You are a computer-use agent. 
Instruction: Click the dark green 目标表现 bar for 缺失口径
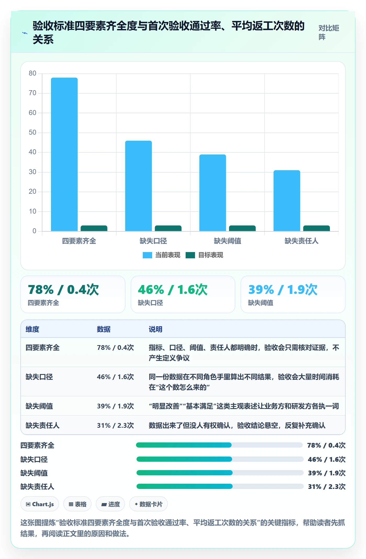point(168,228)
